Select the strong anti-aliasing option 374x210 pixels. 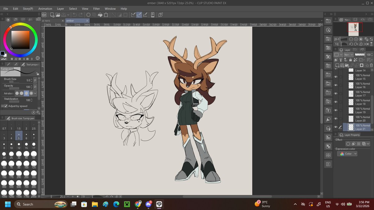(31, 93)
